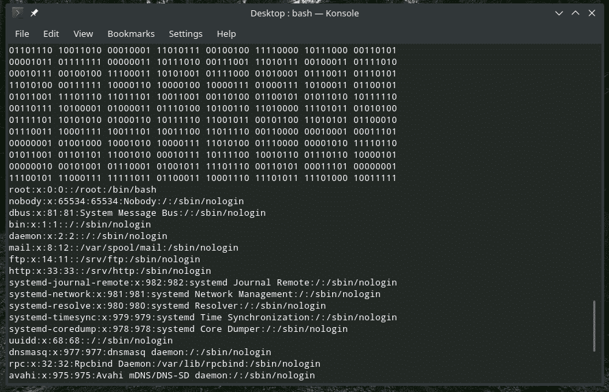Click binary line starting with 01011001 11101110
609x392 pixels.
[x=203, y=97]
